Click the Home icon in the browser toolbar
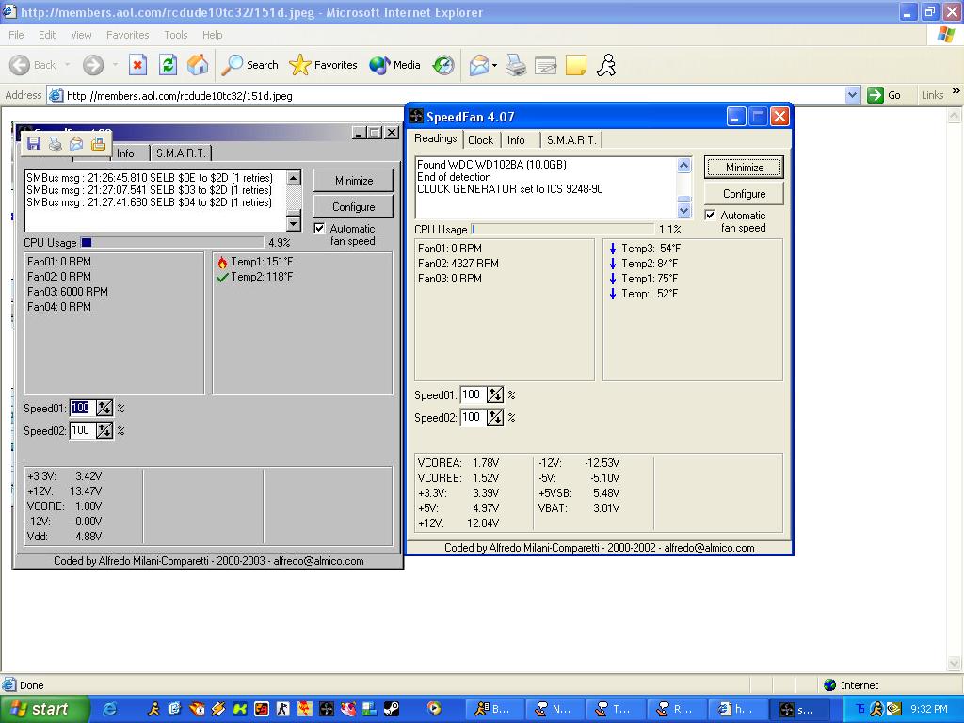This screenshot has width=964, height=723. [x=198, y=65]
